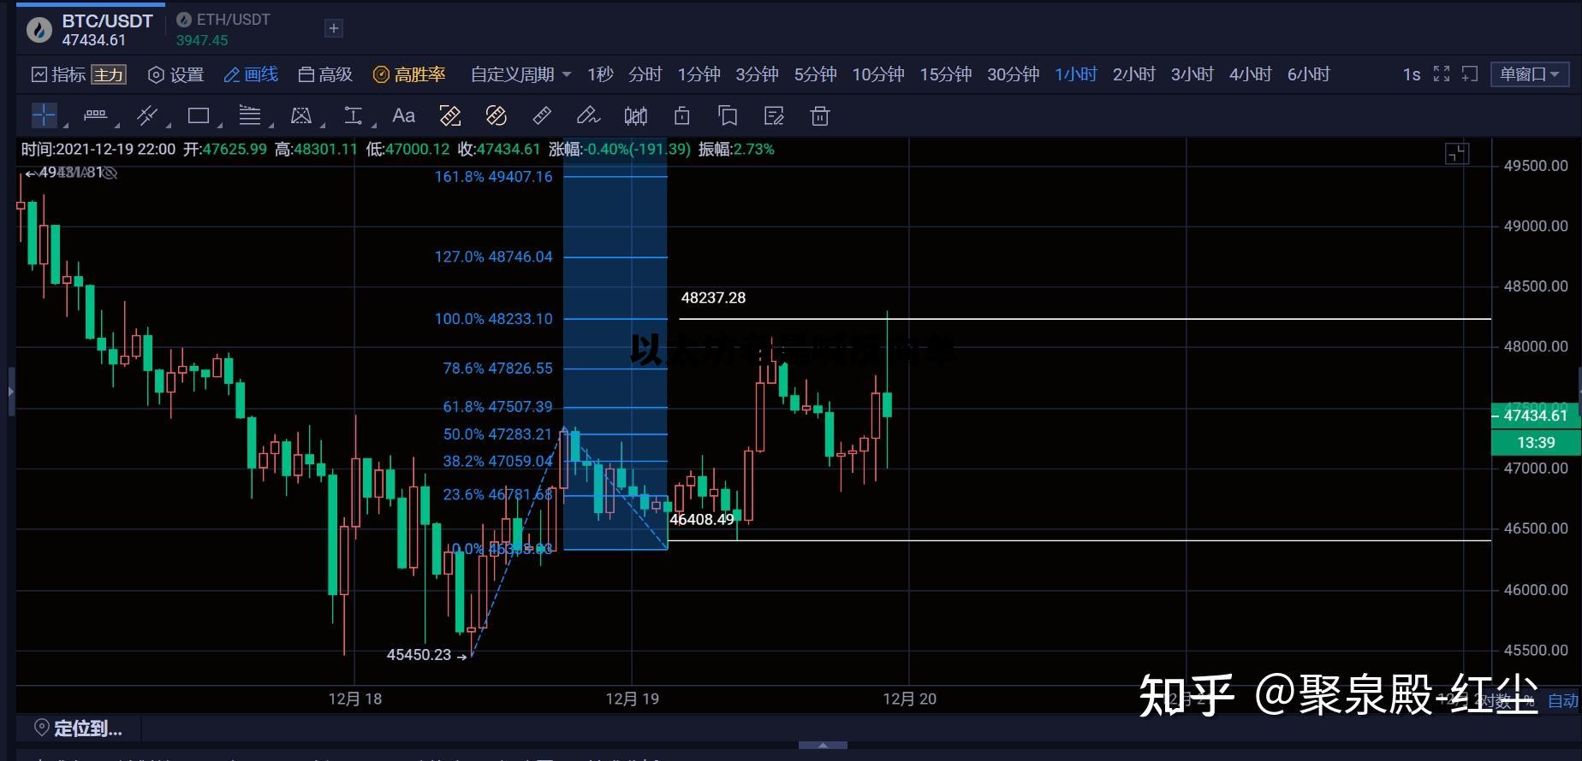The width and height of the screenshot is (1582, 761).
Task: Select the 15分钟 timeframe
Action: pyautogui.click(x=945, y=74)
